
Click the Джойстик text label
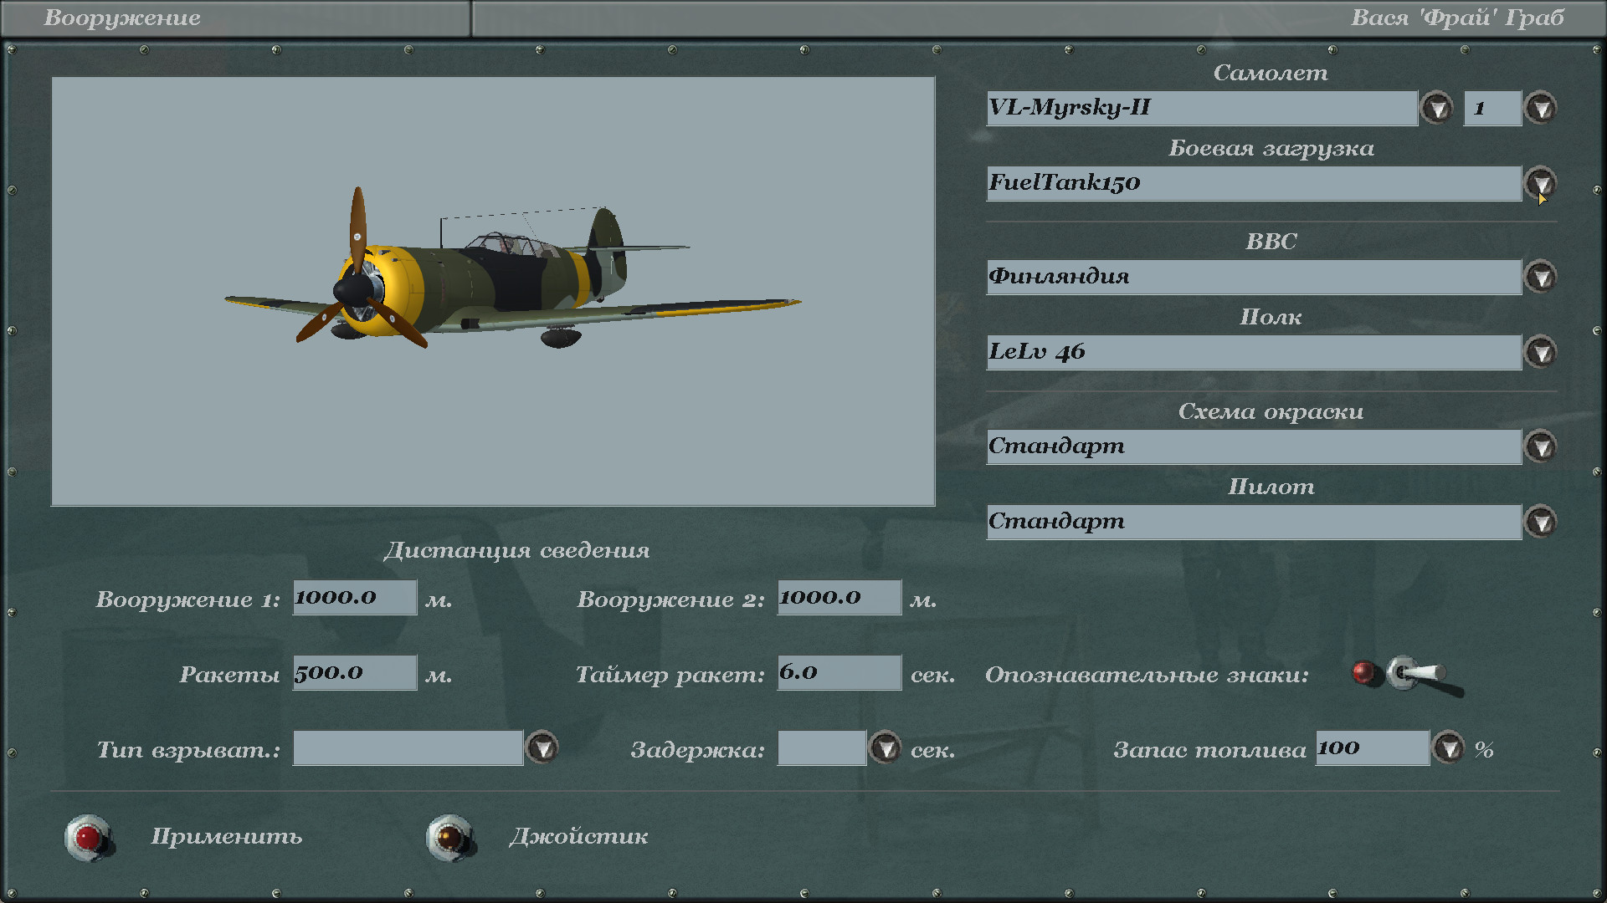(578, 836)
